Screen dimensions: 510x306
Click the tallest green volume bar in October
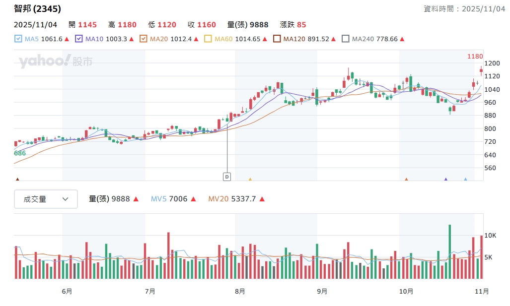449,251
